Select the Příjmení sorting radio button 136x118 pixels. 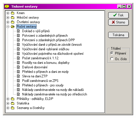112,53
